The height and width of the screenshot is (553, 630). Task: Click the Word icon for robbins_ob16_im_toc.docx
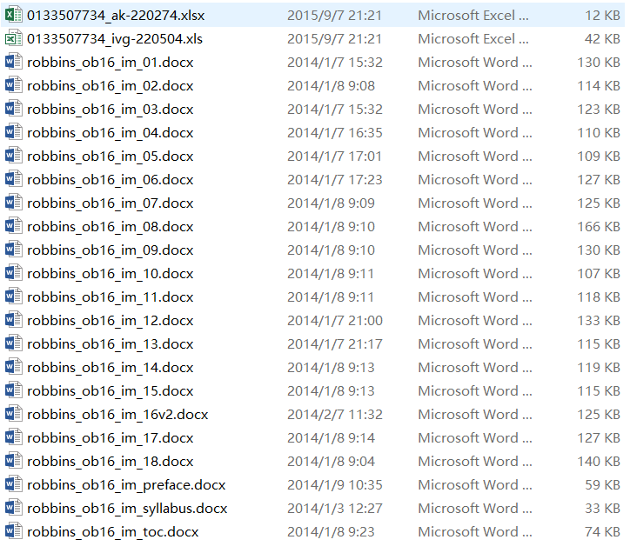pyautogui.click(x=13, y=532)
